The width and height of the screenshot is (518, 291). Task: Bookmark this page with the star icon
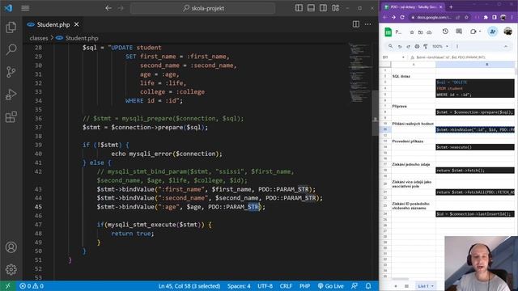pyautogui.click(x=466, y=17)
